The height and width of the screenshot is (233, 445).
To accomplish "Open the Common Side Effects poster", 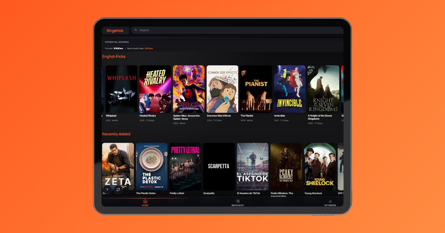I will coord(222,89).
